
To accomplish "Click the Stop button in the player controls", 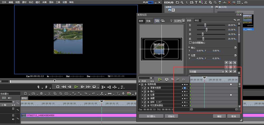I will [x=58, y=87].
